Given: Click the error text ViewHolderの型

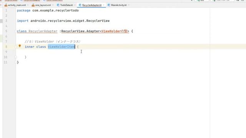Looking at the screenshot, I should tap(115, 31).
